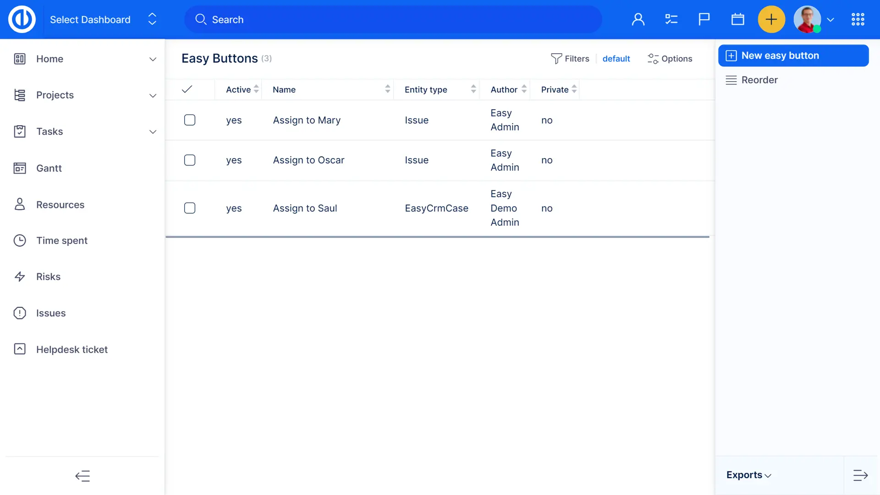
Task: Tick the Assign to Oscar checkbox
Action: (190, 160)
